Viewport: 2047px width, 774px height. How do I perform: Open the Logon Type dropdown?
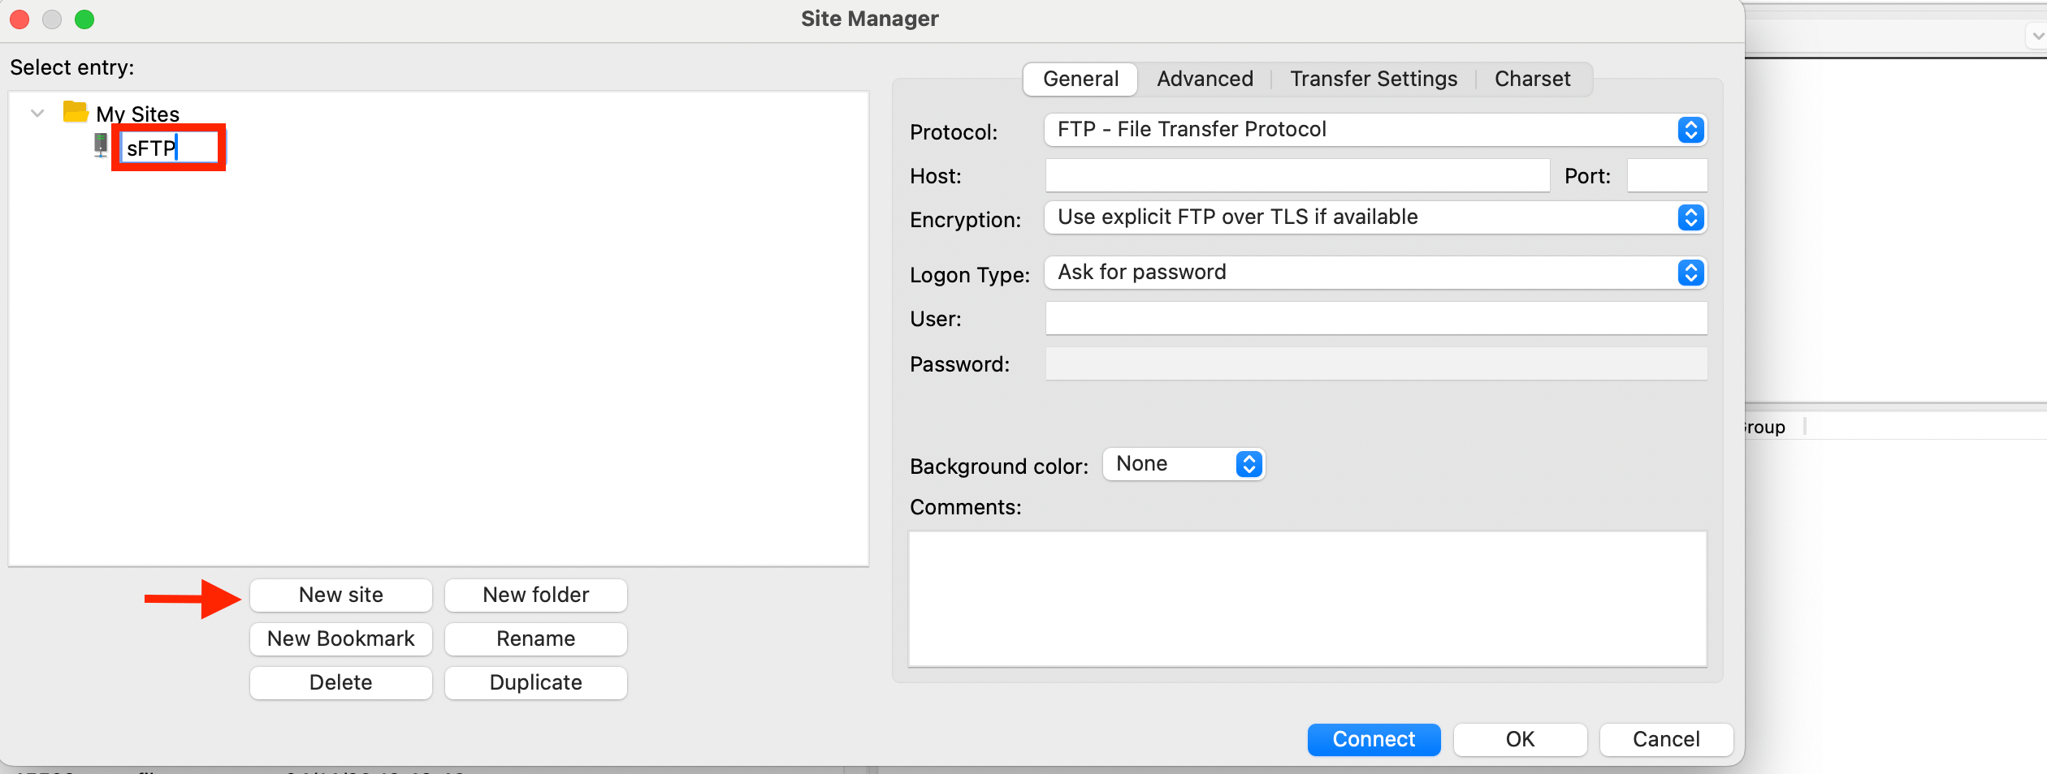coord(1375,273)
